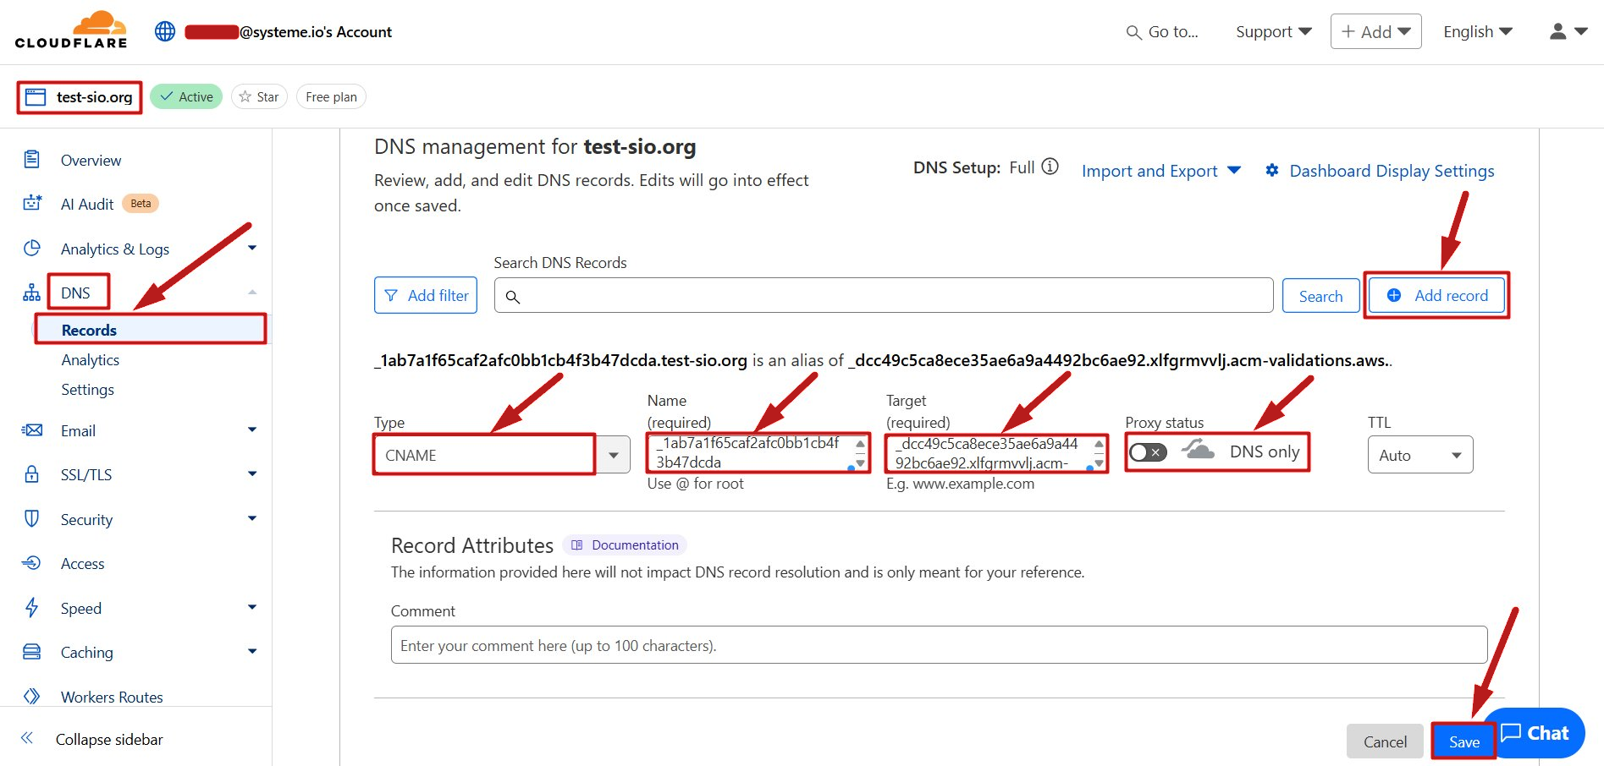Click the Analytics & Logs chart icon
Screen dimensions: 1604x766
(32, 249)
